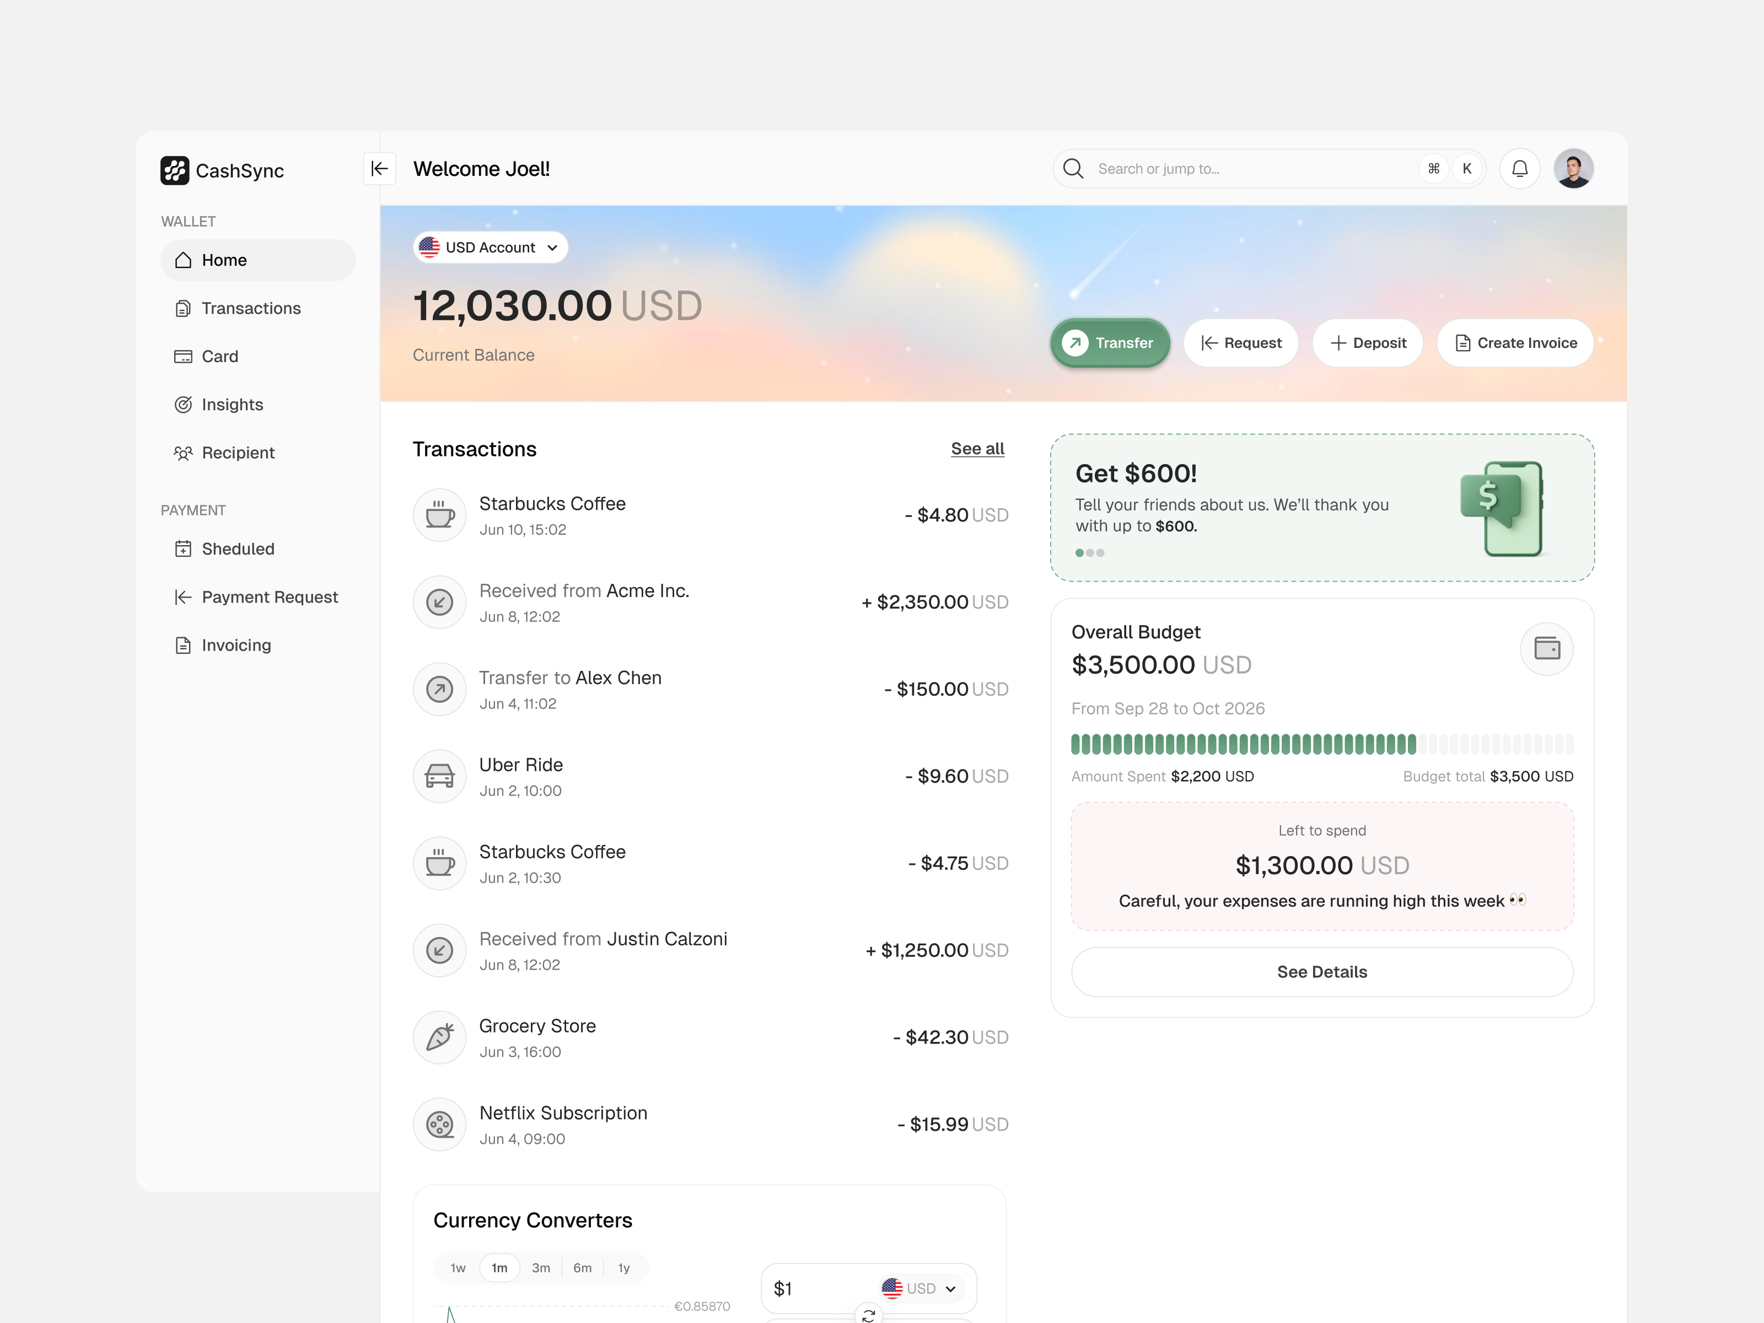The height and width of the screenshot is (1323, 1764).
Task: Click the Starbucks Coffee transaction cup icon
Action: (x=439, y=514)
